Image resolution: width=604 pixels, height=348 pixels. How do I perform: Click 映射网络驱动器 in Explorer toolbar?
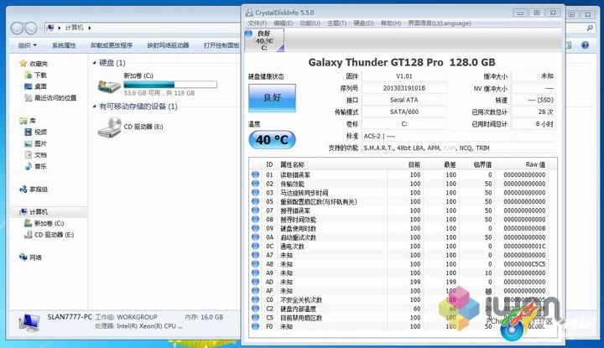coord(168,45)
